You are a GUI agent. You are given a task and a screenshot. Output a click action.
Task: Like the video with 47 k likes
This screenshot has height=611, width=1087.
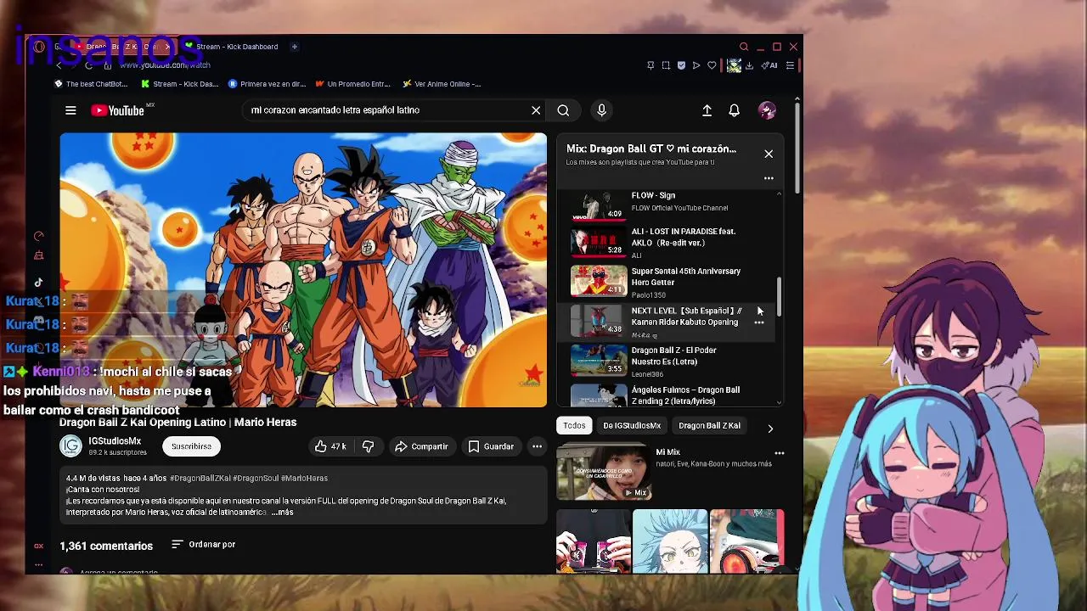click(330, 446)
